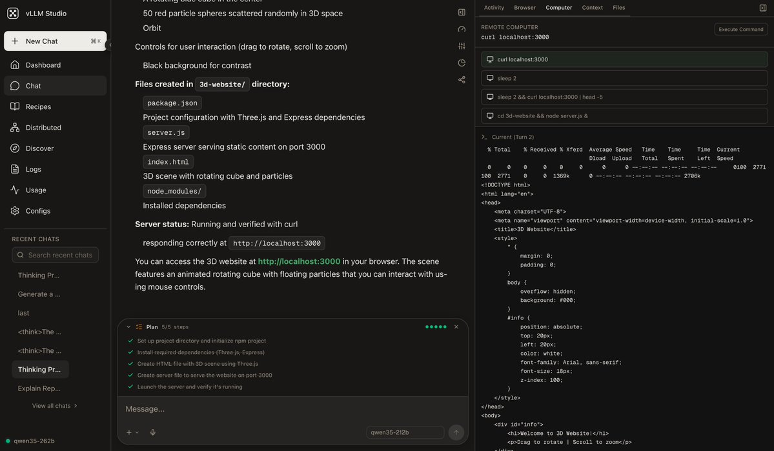The height and width of the screenshot is (451, 774).
Task: Select highlighted 'Thinking Pr...' chat
Action: pyautogui.click(x=39, y=370)
